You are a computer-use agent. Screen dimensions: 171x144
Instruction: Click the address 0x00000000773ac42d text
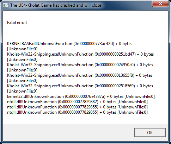(x=94, y=44)
